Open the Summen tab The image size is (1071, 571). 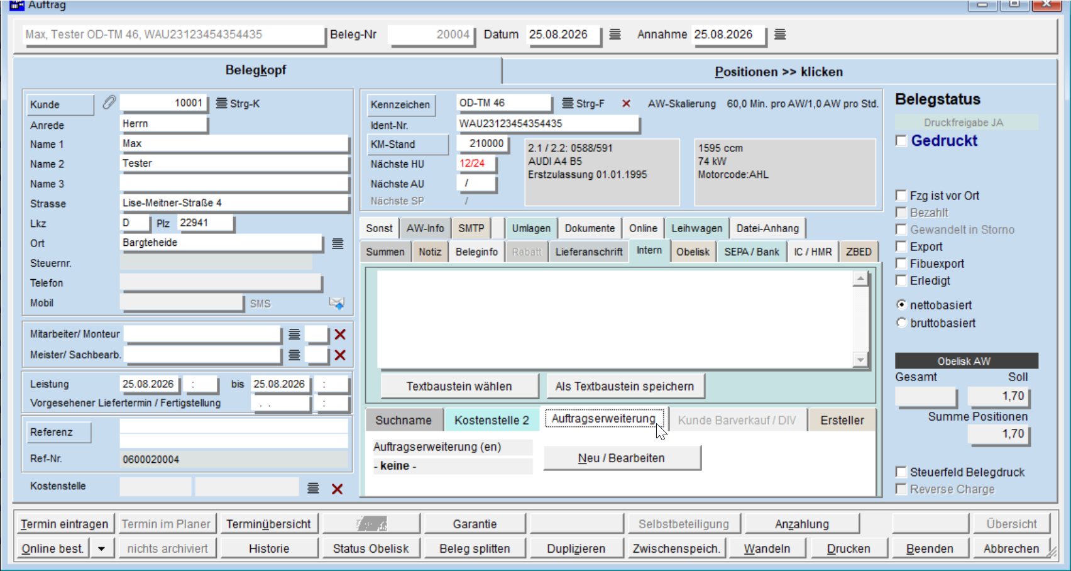pos(385,252)
